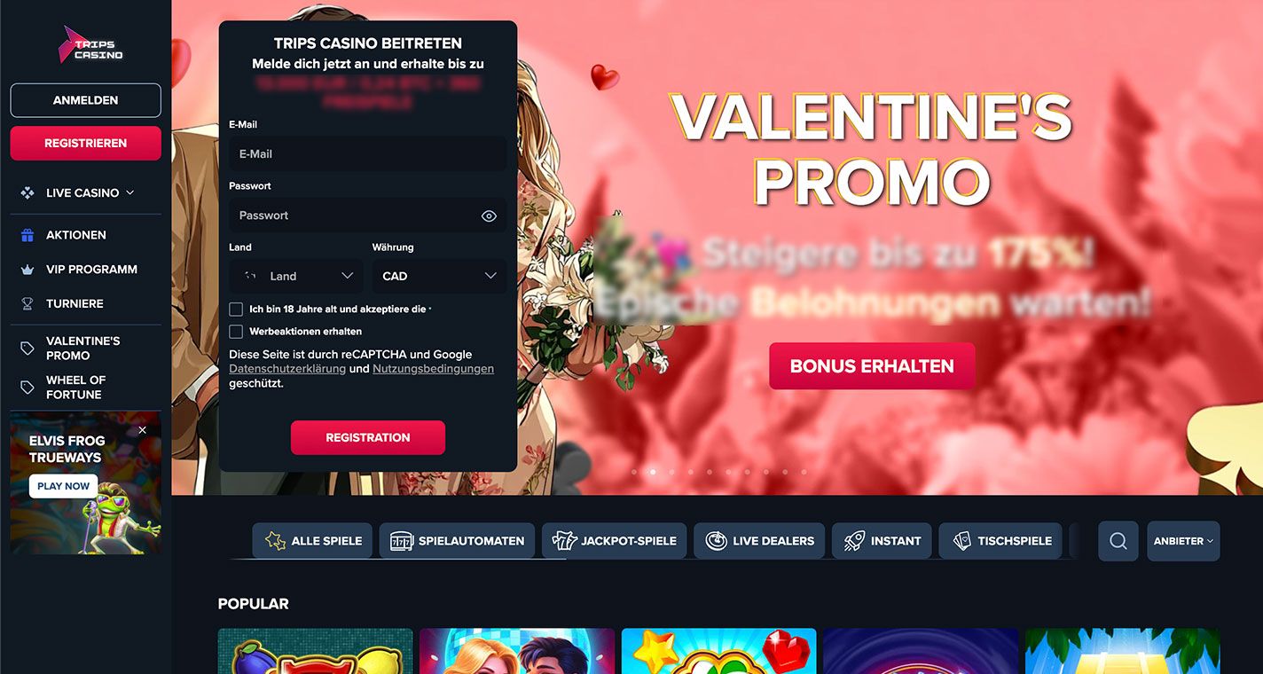Expand the Anbieter providers dropdown
The image size is (1263, 674).
tap(1183, 541)
